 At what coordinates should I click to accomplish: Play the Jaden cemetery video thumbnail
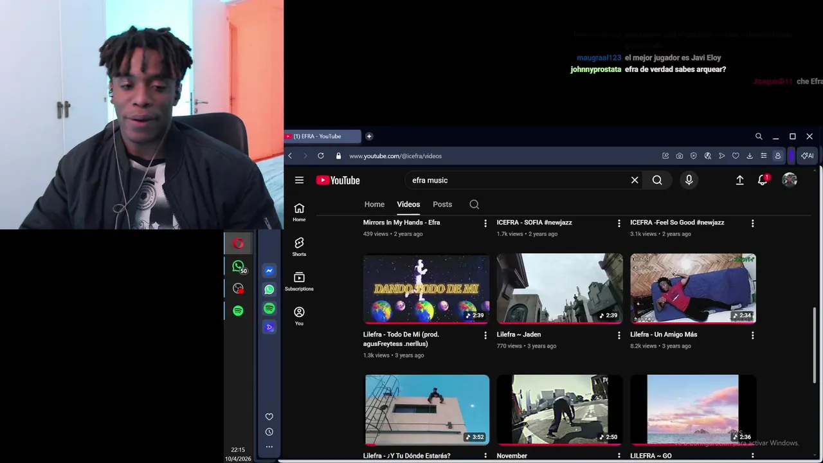tap(560, 289)
